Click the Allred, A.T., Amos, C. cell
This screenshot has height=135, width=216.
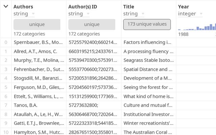[x=39, y=51]
